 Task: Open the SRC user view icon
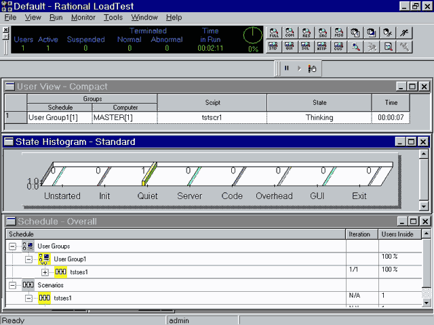[x=323, y=33]
